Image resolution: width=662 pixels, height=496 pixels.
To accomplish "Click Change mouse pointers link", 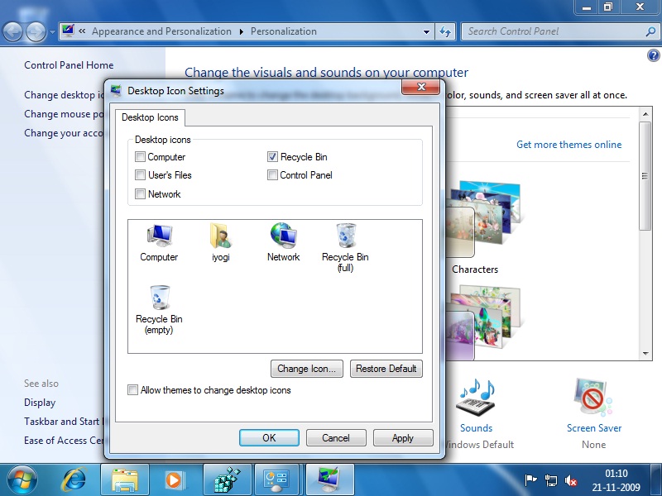I will (x=64, y=114).
